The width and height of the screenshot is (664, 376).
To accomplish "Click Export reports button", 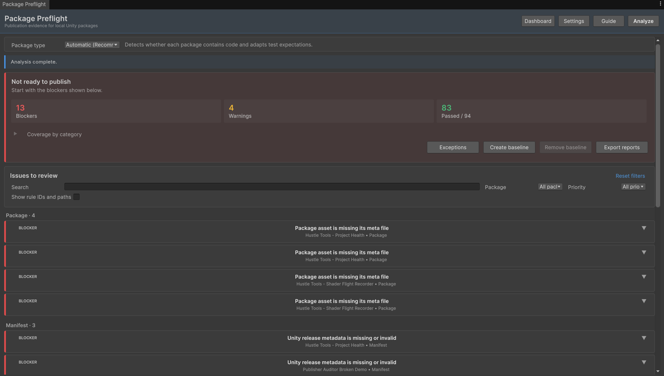I will point(622,147).
